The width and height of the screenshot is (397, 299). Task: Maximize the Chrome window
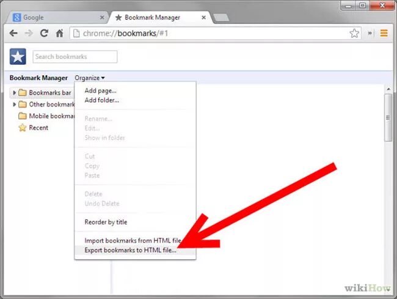click(x=363, y=6)
